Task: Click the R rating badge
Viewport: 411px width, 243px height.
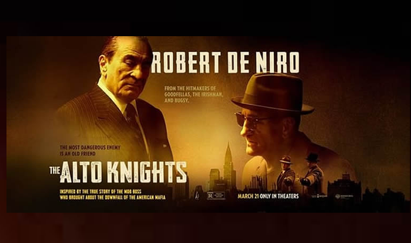Action: (x=216, y=196)
